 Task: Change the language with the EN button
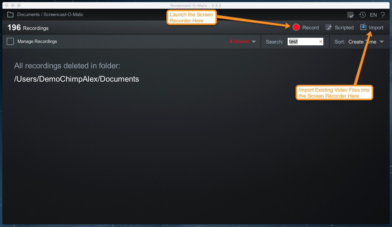point(373,15)
